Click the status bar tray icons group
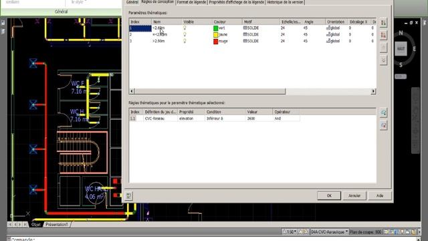Screen dimensions: 428x241 (401, 232)
